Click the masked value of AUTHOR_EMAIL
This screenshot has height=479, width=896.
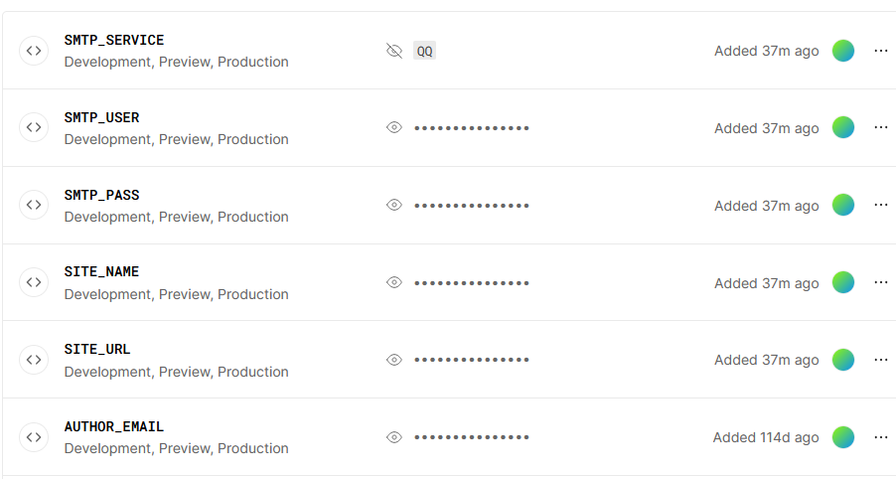point(472,437)
